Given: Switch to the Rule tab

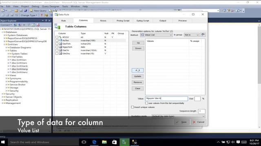Looking at the screenshot, I should pos(64,21).
